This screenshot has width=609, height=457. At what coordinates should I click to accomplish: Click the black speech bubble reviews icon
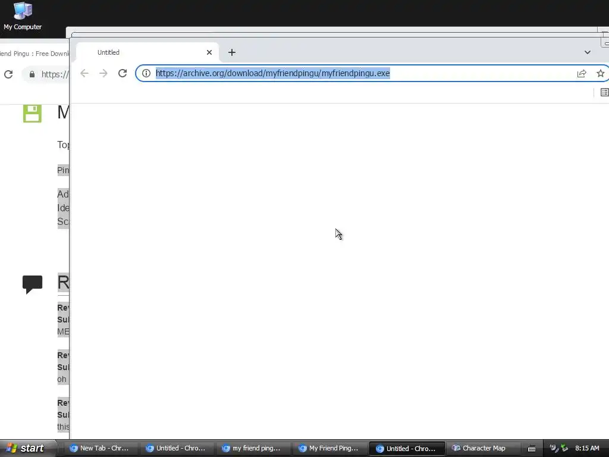point(32,284)
